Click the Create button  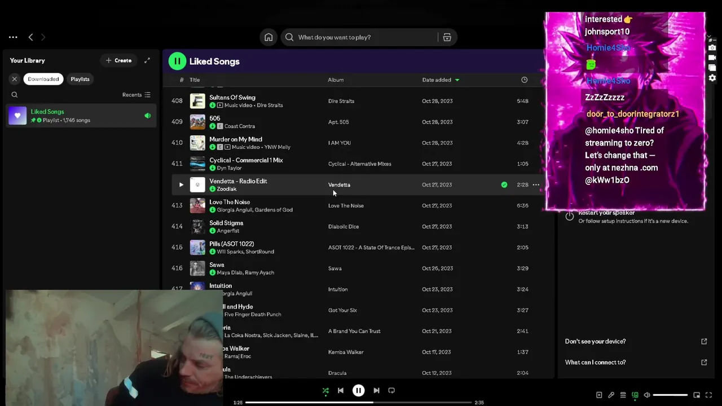click(118, 60)
